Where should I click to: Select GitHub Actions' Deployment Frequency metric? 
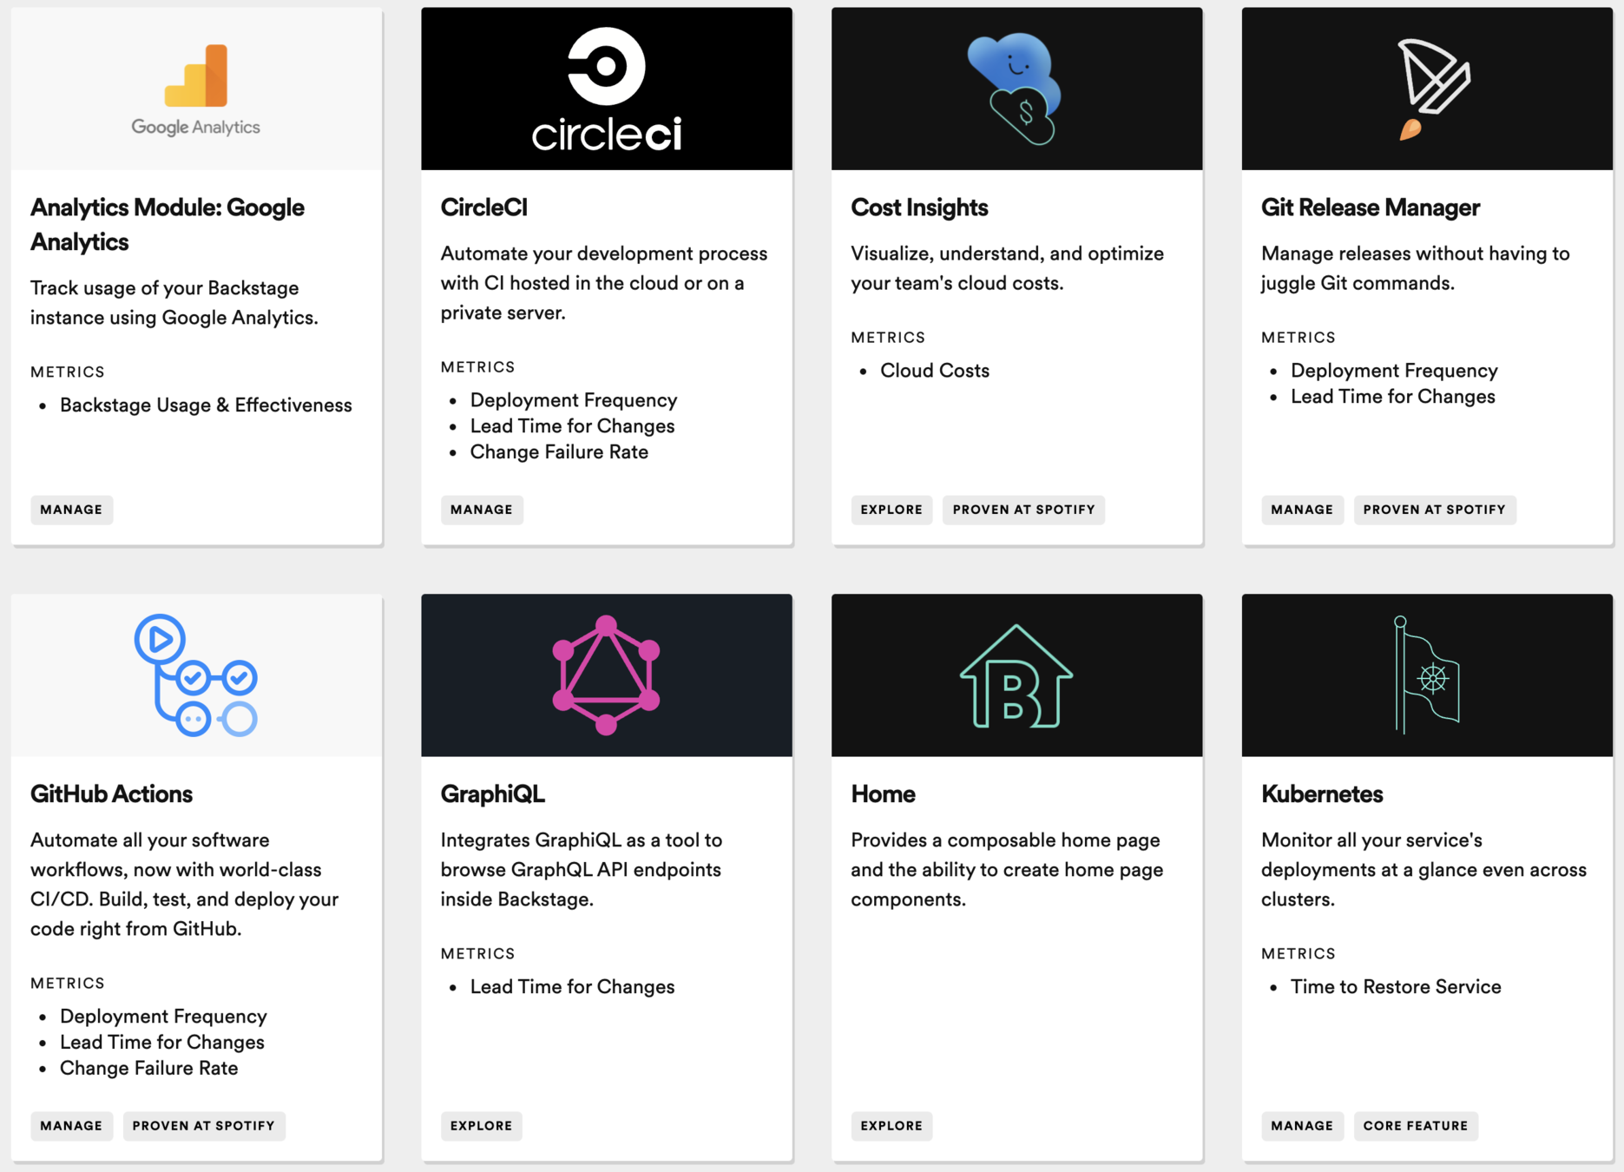163,1017
